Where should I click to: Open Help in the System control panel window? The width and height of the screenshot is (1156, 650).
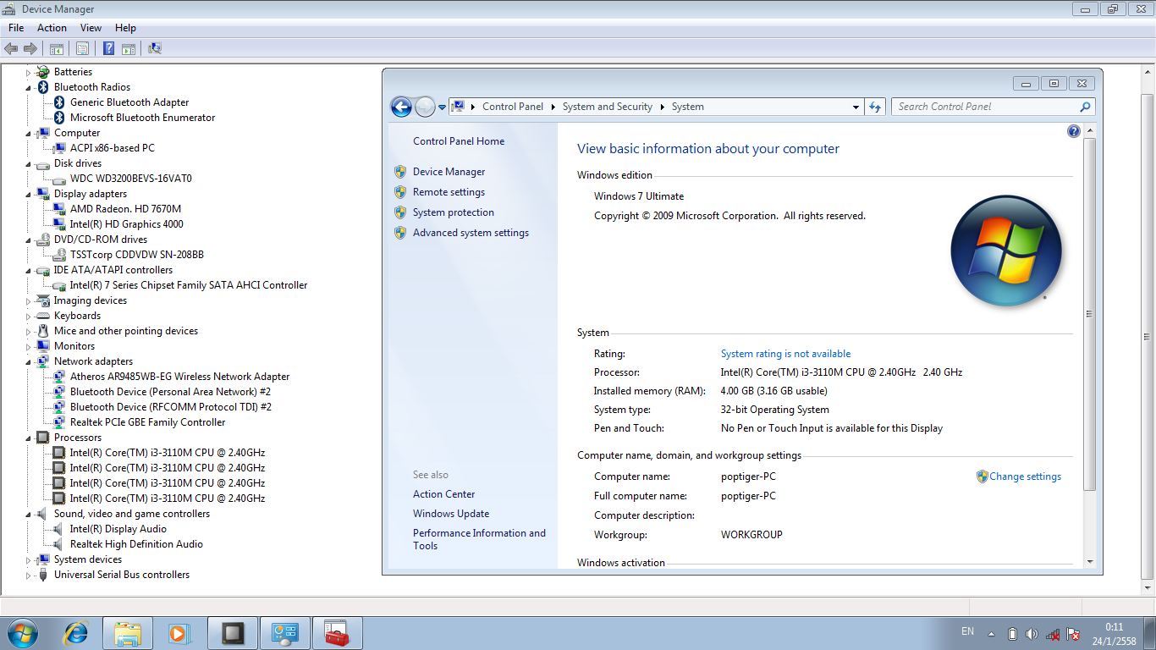click(1074, 131)
